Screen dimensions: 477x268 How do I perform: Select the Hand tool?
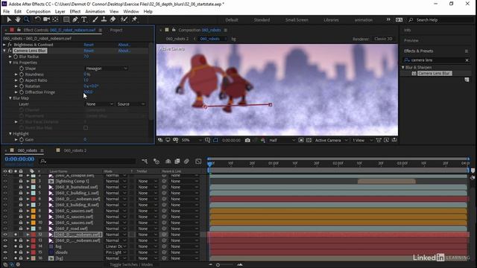[18, 19]
